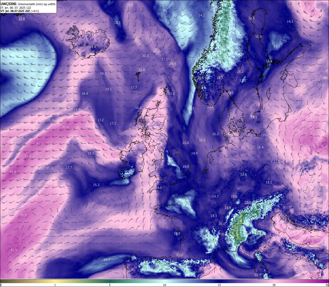The height and width of the screenshot is (287, 329).
Task: Click the 42.1 value in eastern Europe
Action: pos(308,133)
